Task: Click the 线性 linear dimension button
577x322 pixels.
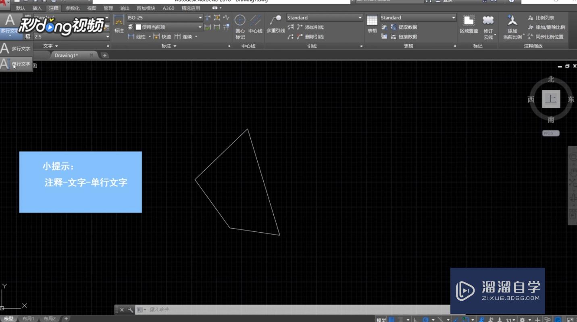Action: (x=137, y=37)
